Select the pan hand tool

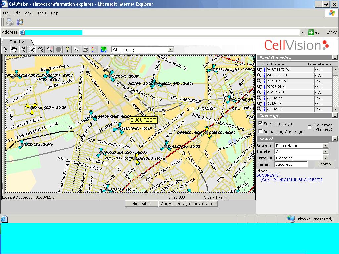pyautogui.click(x=14, y=50)
